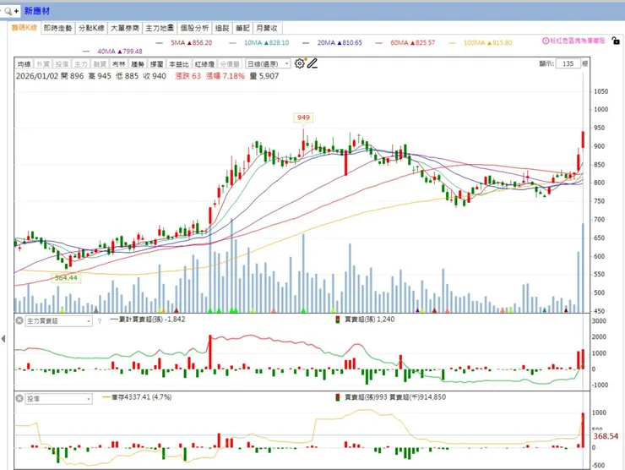Click the 368.54 value on right axis
This screenshot has height=470, width=625.
[x=606, y=436]
